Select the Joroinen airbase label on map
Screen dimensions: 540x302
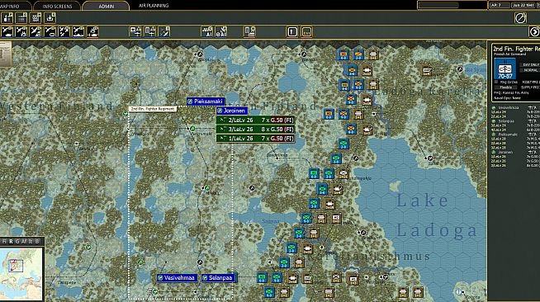click(232, 111)
